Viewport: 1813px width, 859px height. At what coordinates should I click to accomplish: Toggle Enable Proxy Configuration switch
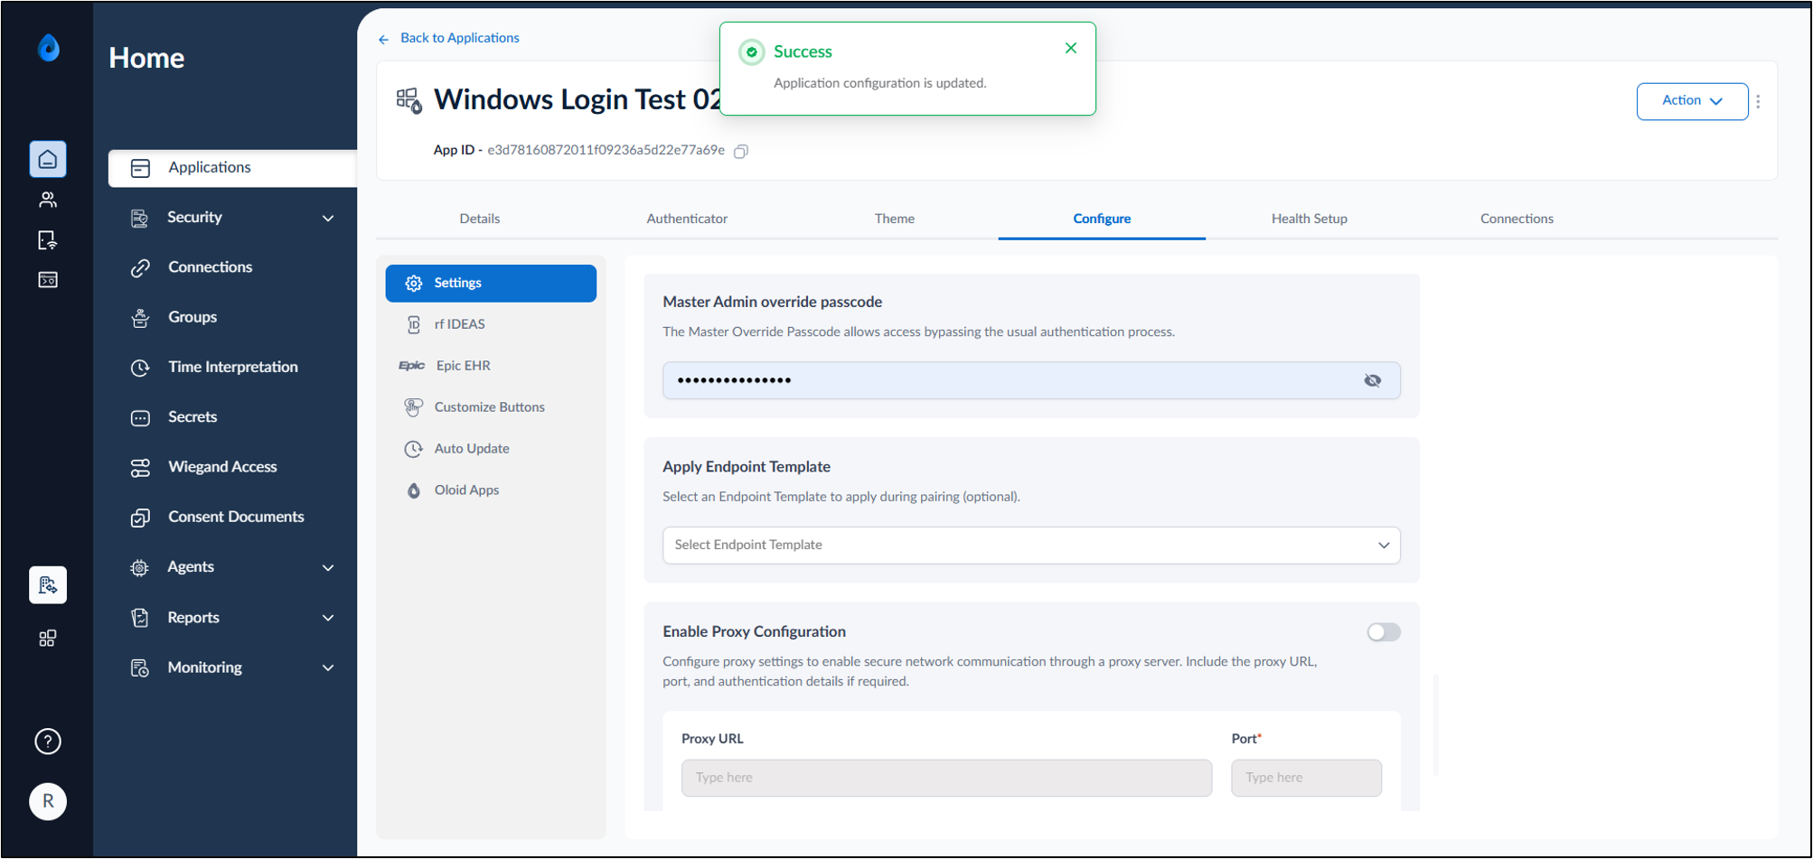[x=1383, y=632]
